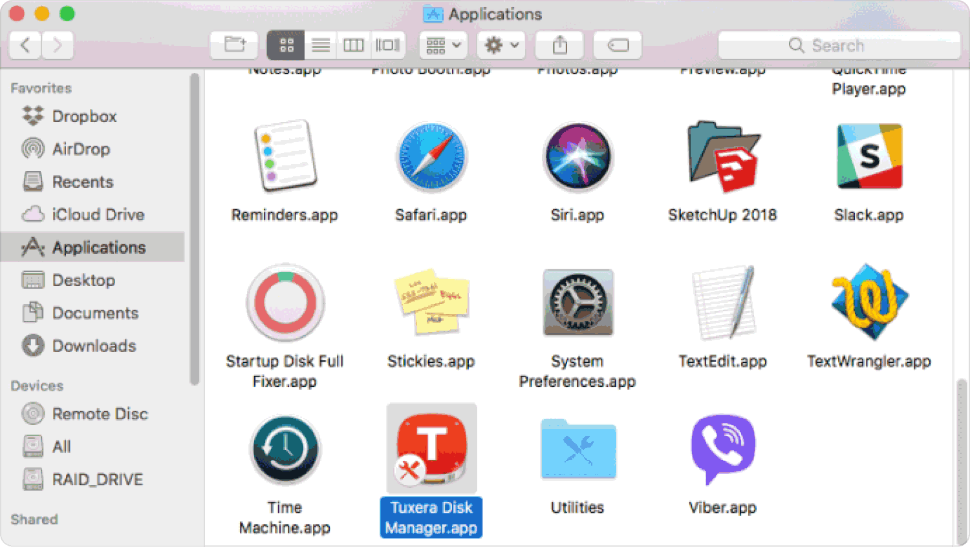This screenshot has width=970, height=547.
Task: Select the Stickies.app icon
Action: 431,302
